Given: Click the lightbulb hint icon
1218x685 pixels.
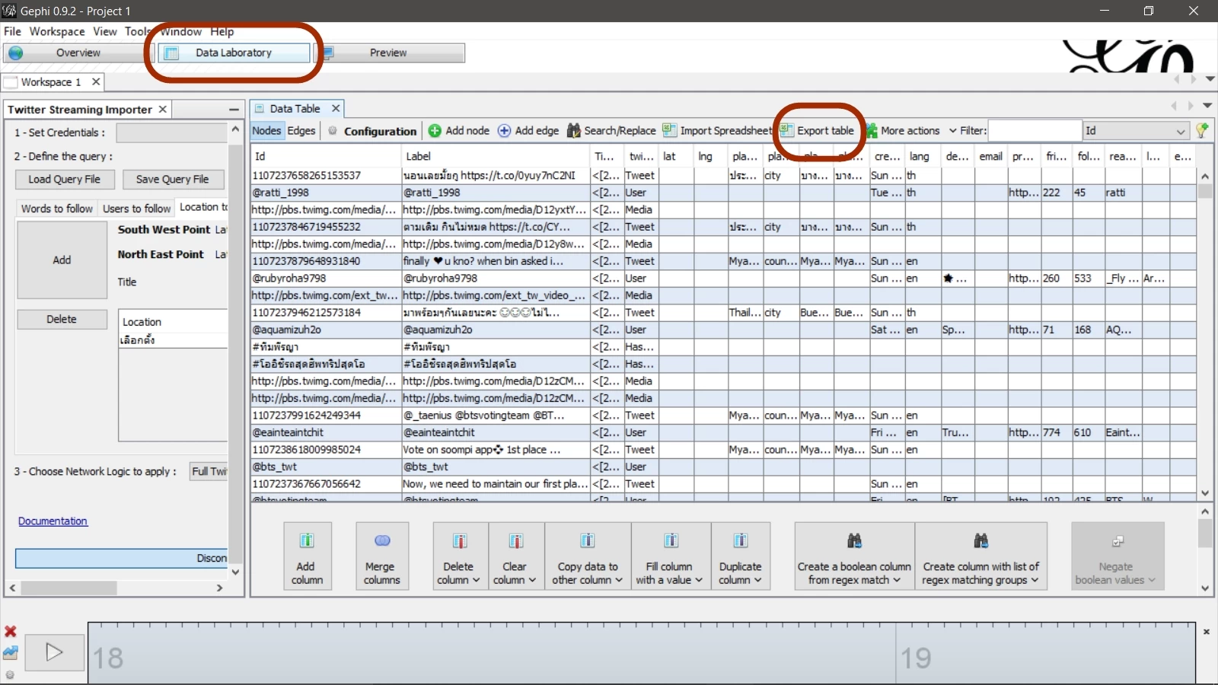Looking at the screenshot, I should [x=1202, y=130].
